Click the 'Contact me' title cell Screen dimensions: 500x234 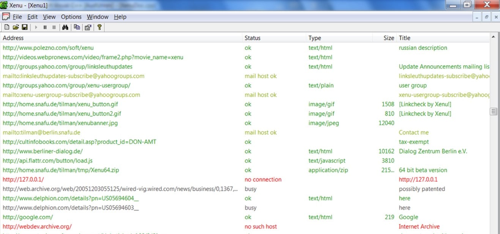[x=414, y=133]
